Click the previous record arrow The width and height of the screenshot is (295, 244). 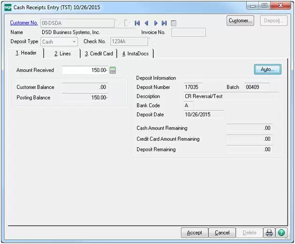tap(146, 23)
